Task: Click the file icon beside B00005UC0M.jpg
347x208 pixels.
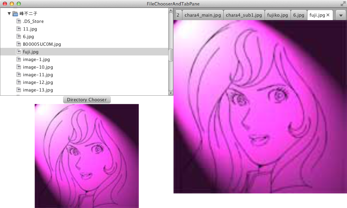Action: click(19, 44)
